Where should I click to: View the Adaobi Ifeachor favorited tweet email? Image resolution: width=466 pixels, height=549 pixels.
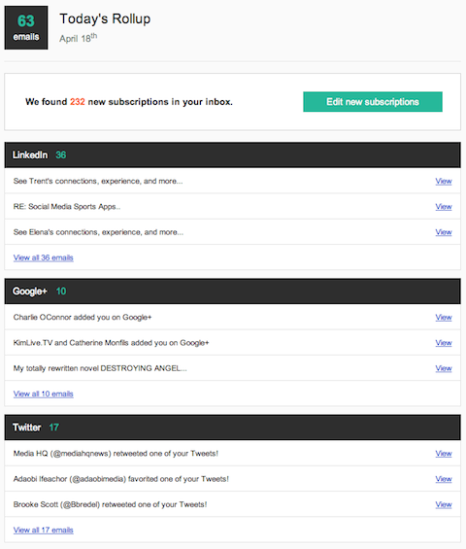click(x=444, y=479)
